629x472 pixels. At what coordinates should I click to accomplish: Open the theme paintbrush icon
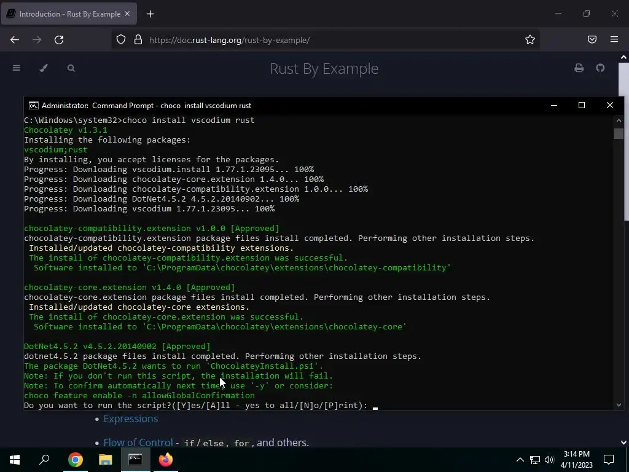click(44, 68)
